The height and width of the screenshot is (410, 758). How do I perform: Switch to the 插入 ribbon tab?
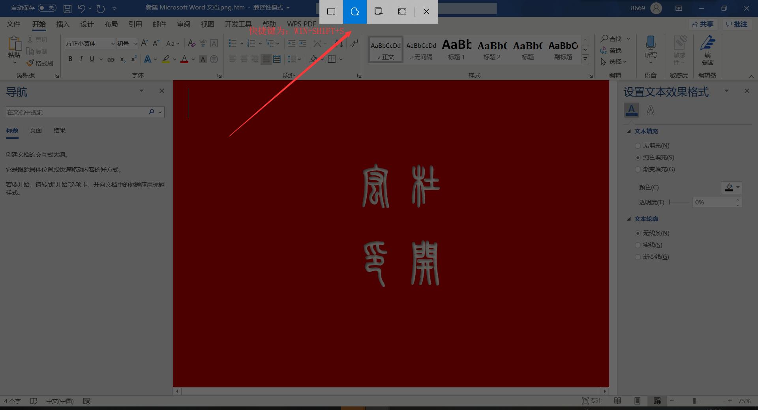coord(62,24)
